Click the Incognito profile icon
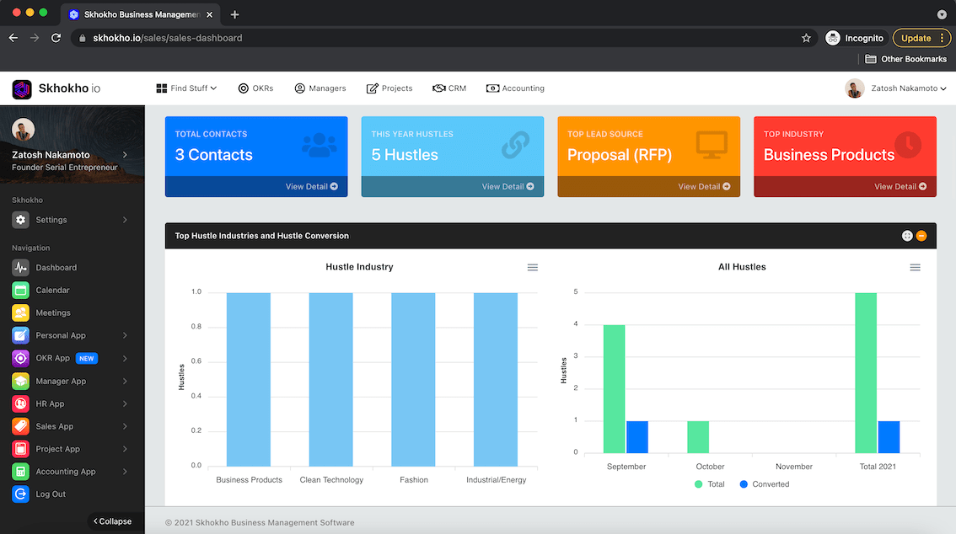Viewport: 956px width, 534px height. coord(833,38)
